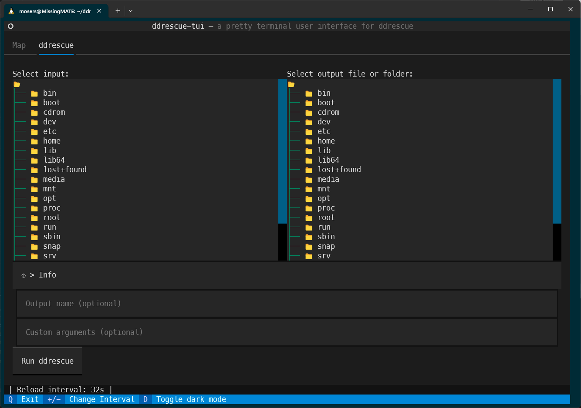Click Q Exit in the footer
The image size is (581, 408).
(24, 399)
